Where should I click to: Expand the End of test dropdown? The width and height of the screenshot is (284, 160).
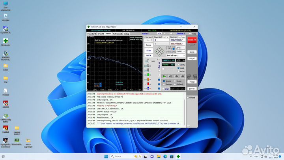176,55
